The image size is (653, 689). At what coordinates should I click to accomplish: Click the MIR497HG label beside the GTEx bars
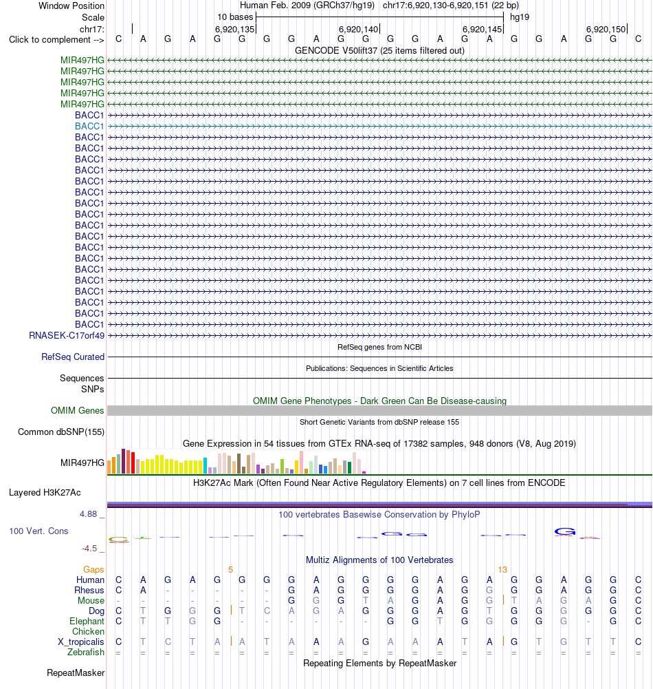(x=82, y=463)
